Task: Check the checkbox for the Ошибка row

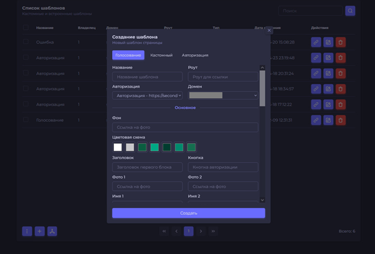Action: tap(26, 42)
